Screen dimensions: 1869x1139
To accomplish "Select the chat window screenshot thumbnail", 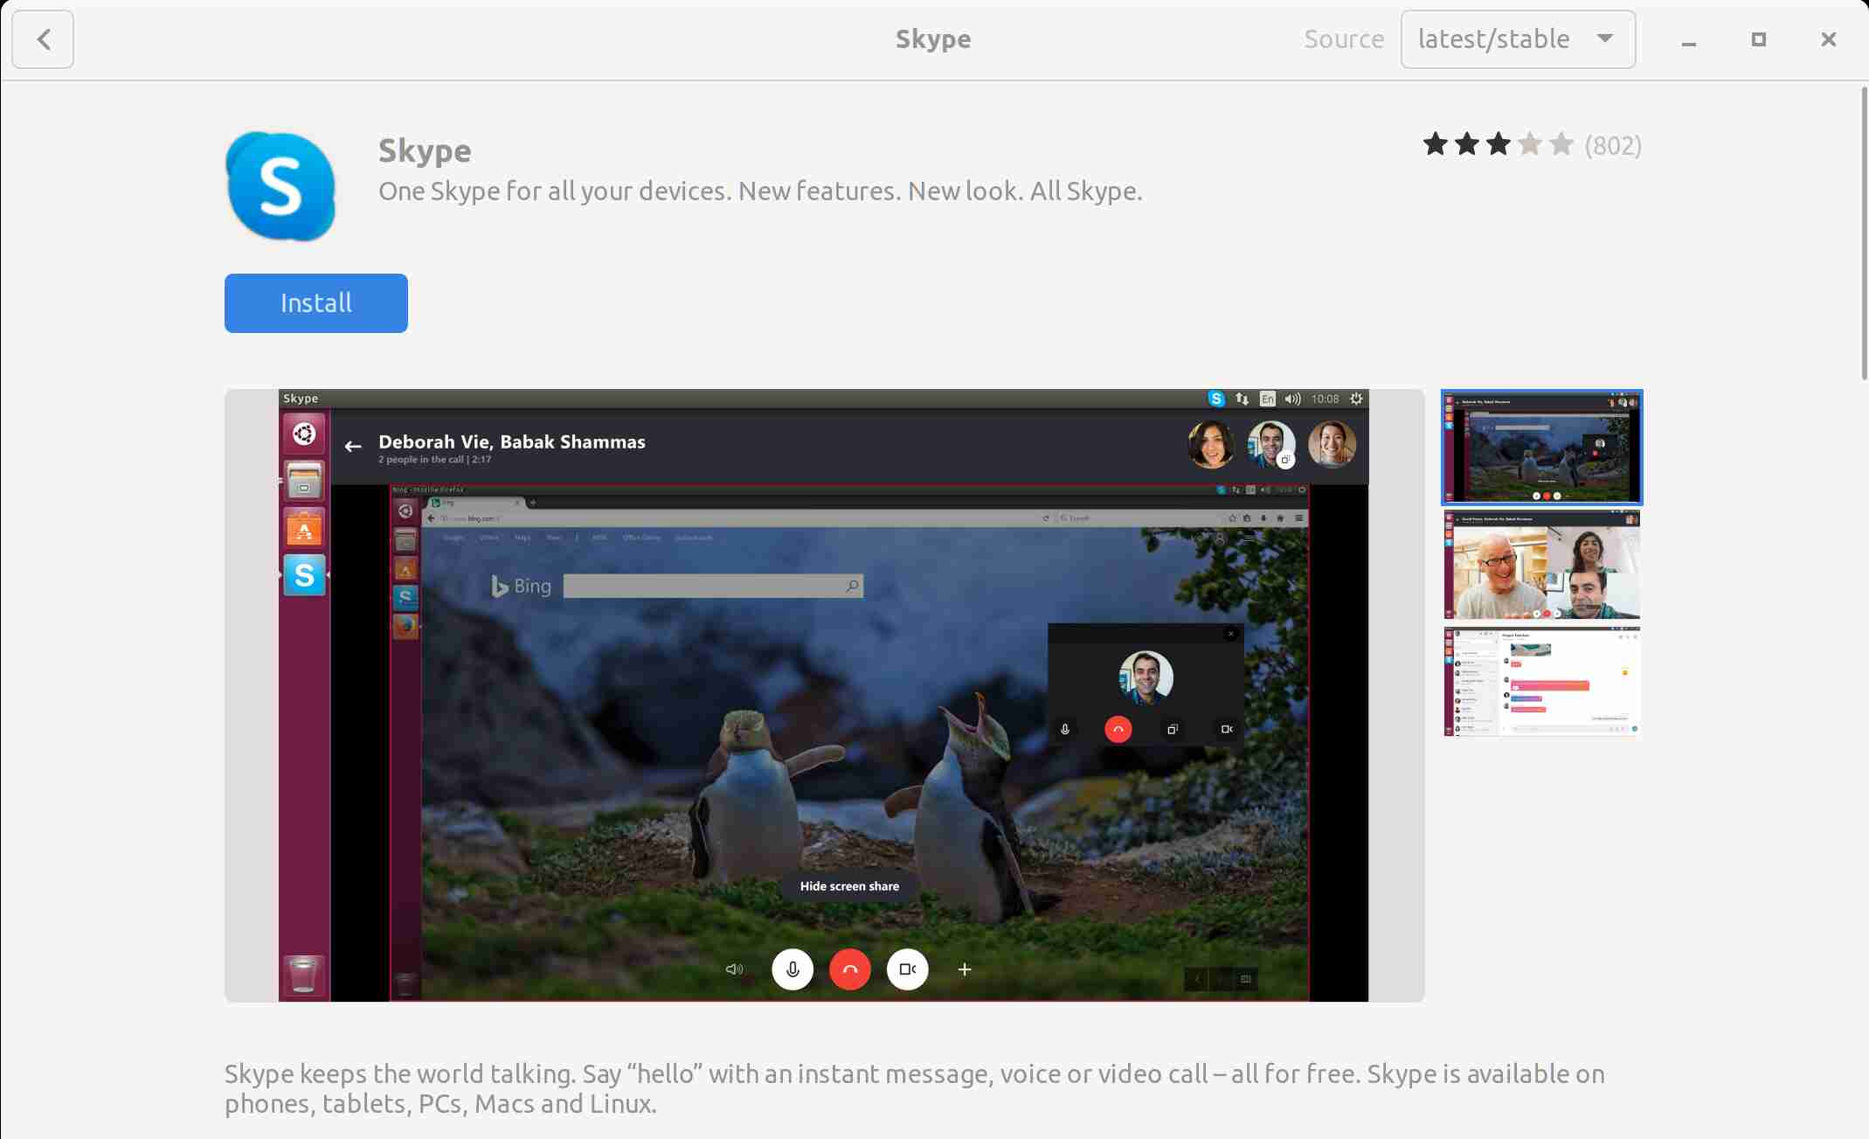I will tap(1542, 682).
